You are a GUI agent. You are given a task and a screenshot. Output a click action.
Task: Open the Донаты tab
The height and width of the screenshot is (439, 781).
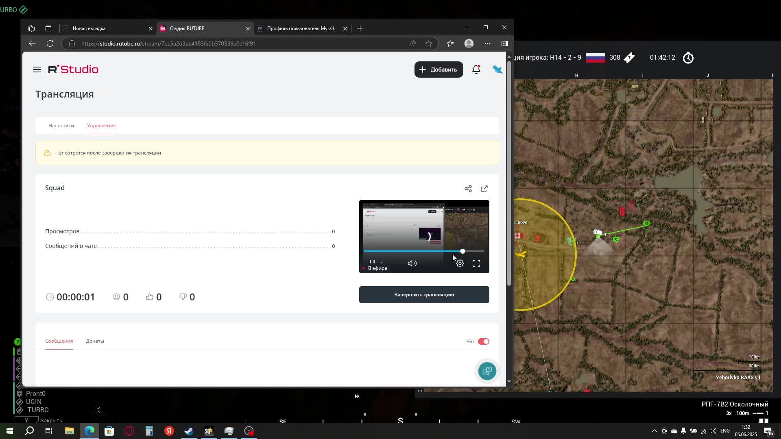coord(95,341)
